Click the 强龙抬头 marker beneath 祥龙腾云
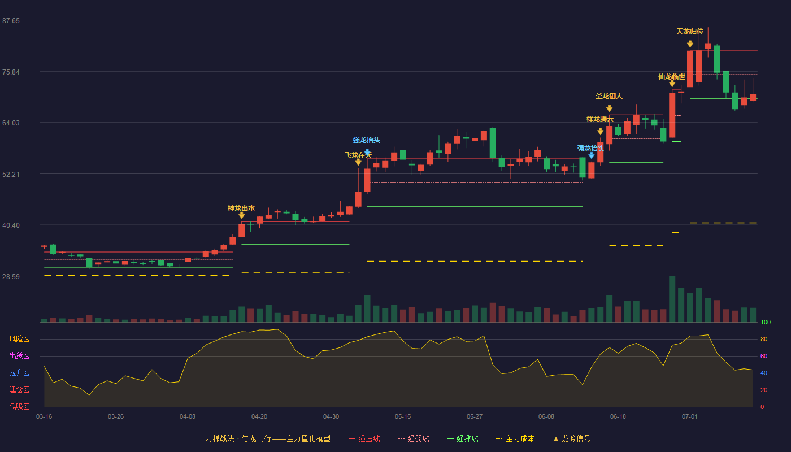This screenshot has width=791, height=452. click(x=591, y=155)
